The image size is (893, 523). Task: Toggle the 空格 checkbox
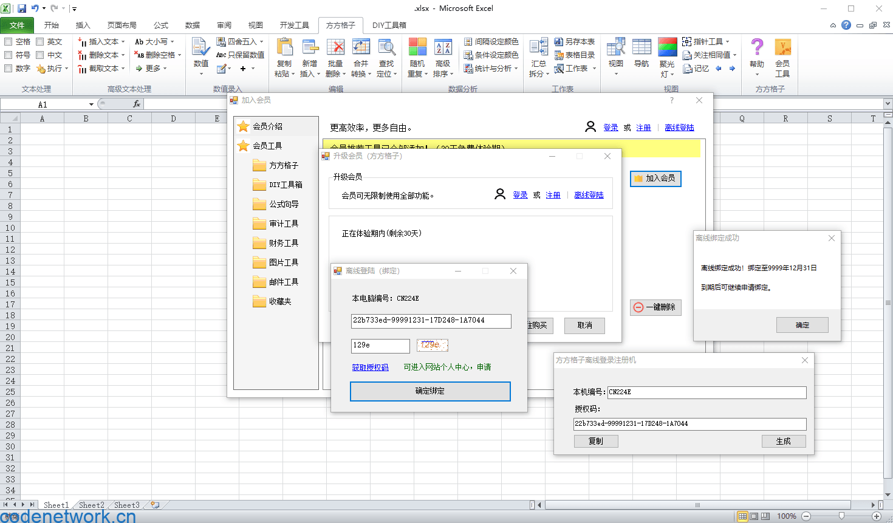pos(9,42)
